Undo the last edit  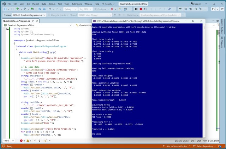50,9
